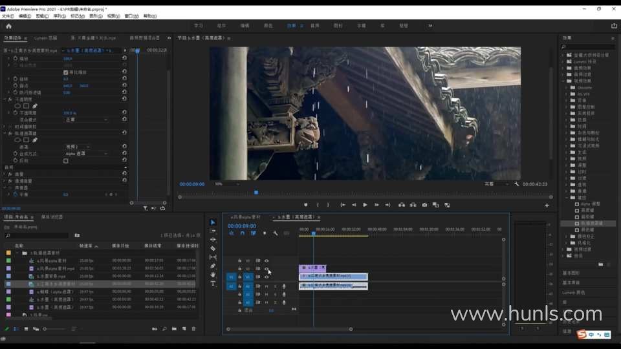Select the Pen tool in the tools panel
Screen dimensions: 621x349
tap(213, 266)
